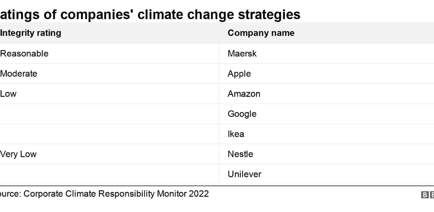Click the 'Integrity rating' column header

(31, 33)
